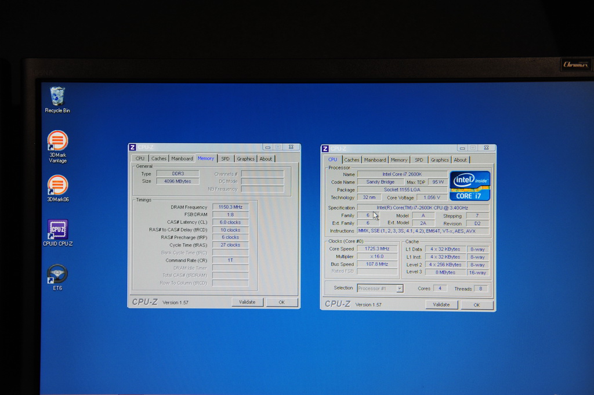Image resolution: width=594 pixels, height=395 pixels.
Task: Click the Command Rate 1T value
Action: (230, 260)
